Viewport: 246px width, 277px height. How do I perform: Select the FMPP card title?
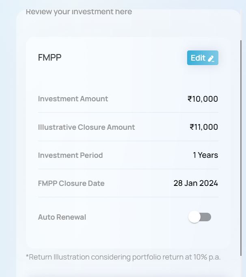50,57
